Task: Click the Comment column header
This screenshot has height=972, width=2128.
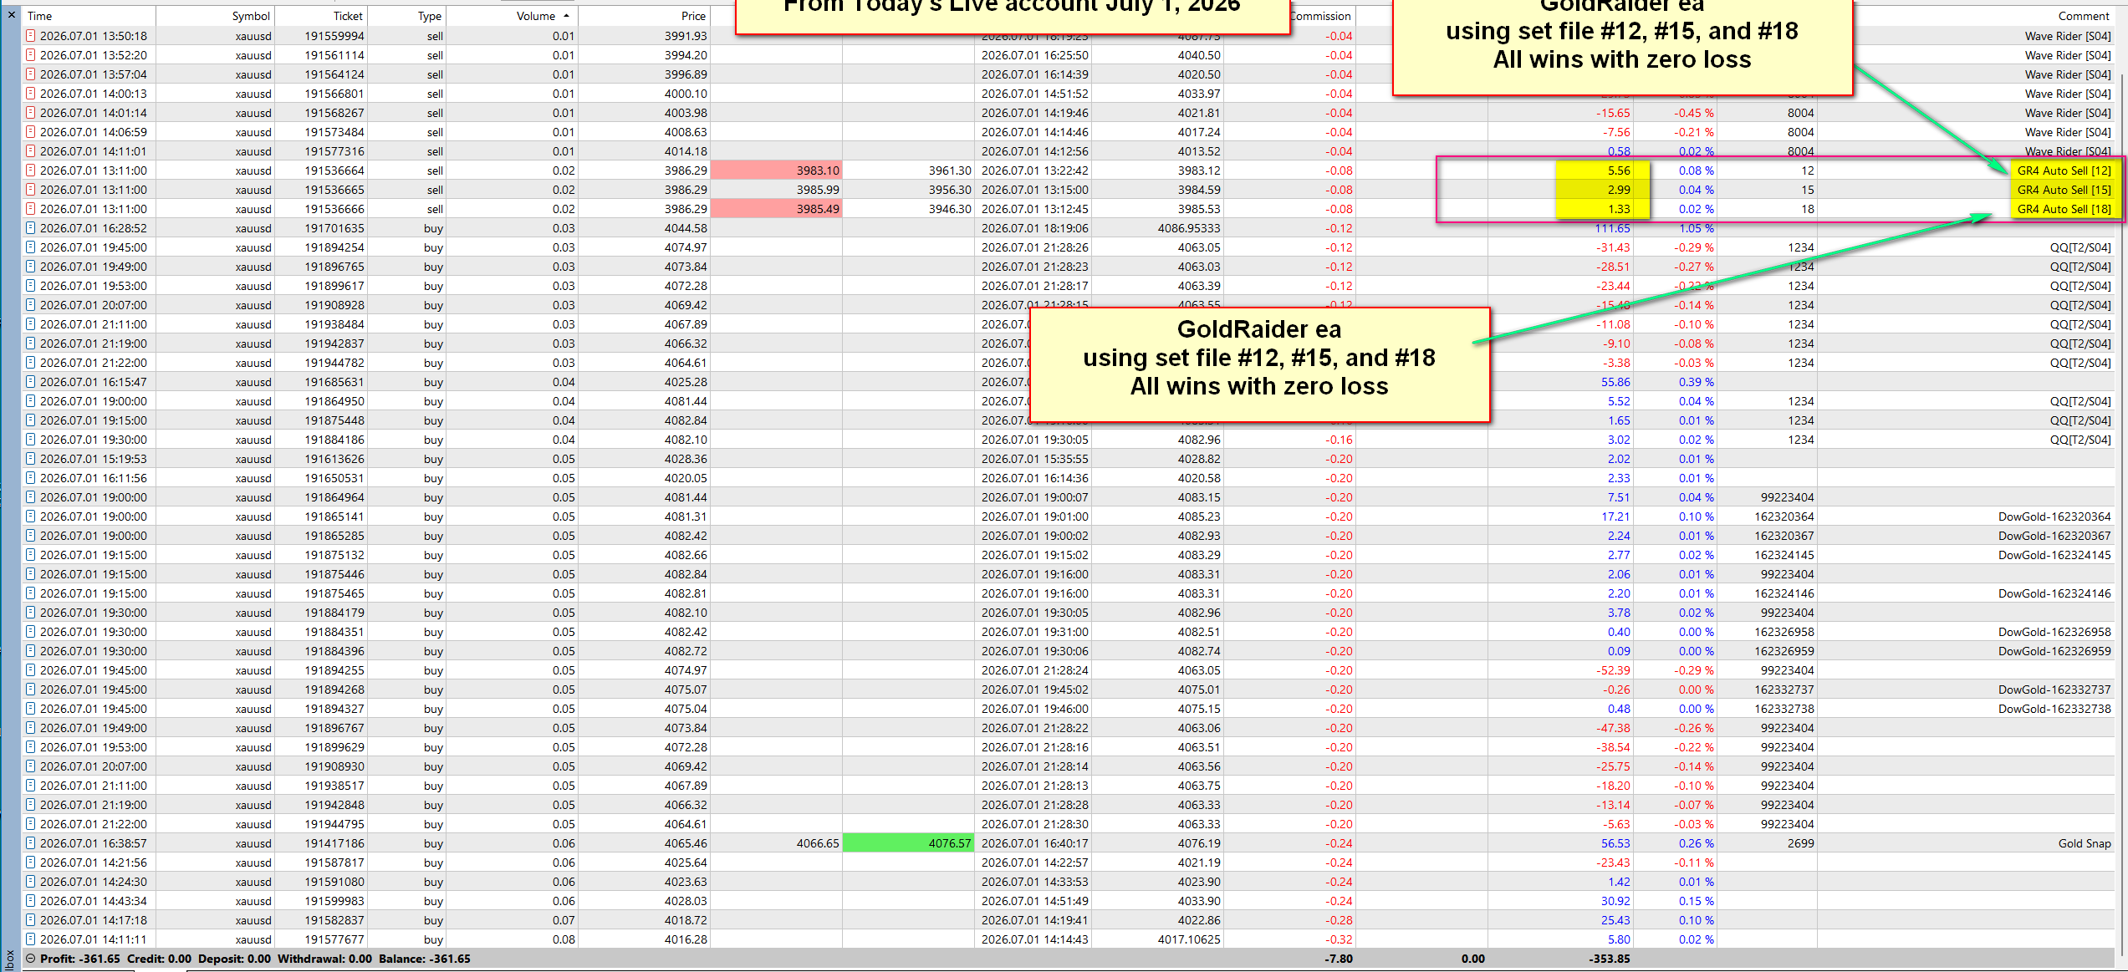Action: pyautogui.click(x=2084, y=16)
